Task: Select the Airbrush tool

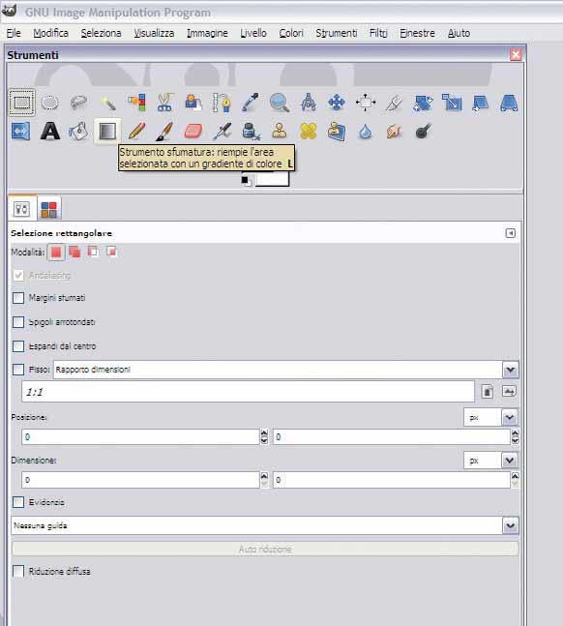Action: tap(222, 131)
